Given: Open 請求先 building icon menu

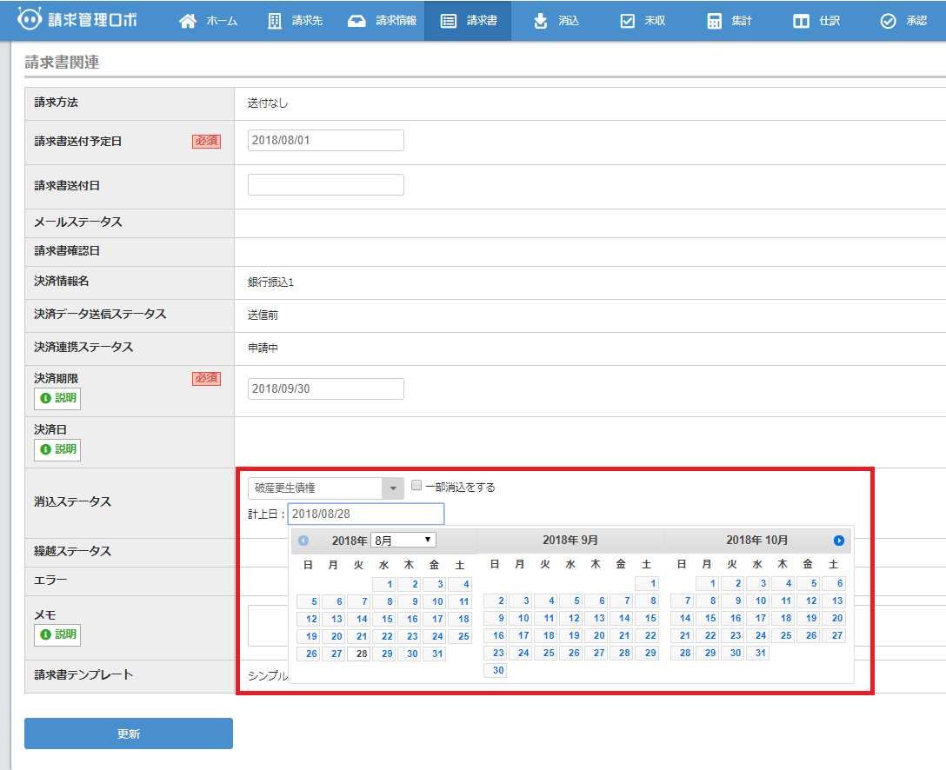Looking at the screenshot, I should click(275, 21).
